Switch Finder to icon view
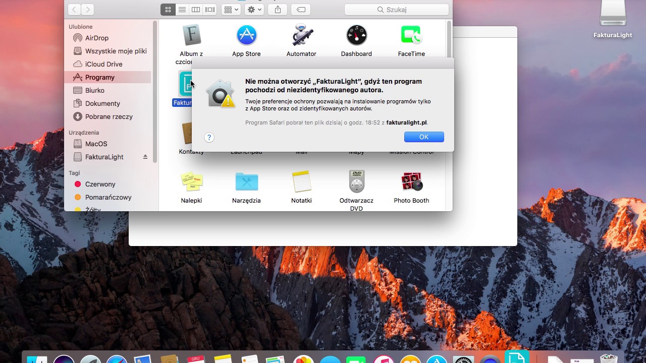The height and width of the screenshot is (363, 646). pyautogui.click(x=168, y=10)
